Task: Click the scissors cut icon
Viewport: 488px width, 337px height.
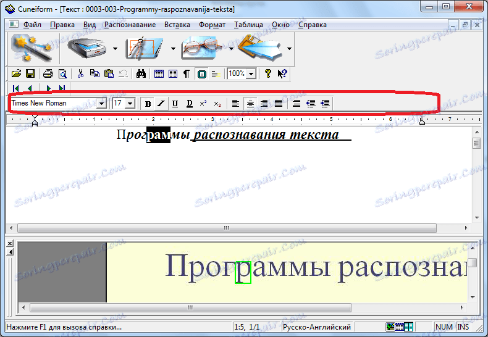Action: [x=80, y=73]
